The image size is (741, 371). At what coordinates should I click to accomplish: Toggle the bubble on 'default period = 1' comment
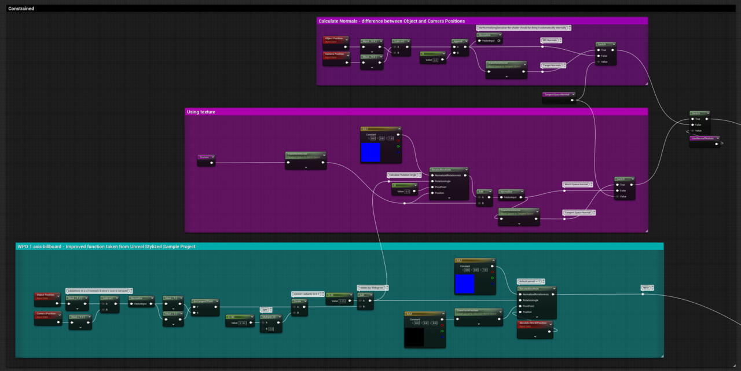[x=542, y=282]
